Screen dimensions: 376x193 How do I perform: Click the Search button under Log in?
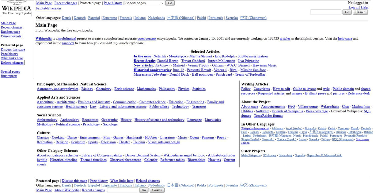coord(360,12)
